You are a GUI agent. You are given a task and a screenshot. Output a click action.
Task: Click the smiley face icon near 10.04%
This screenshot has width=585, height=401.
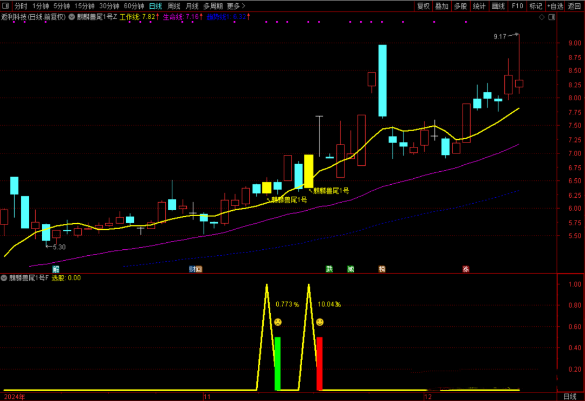pyautogui.click(x=320, y=322)
